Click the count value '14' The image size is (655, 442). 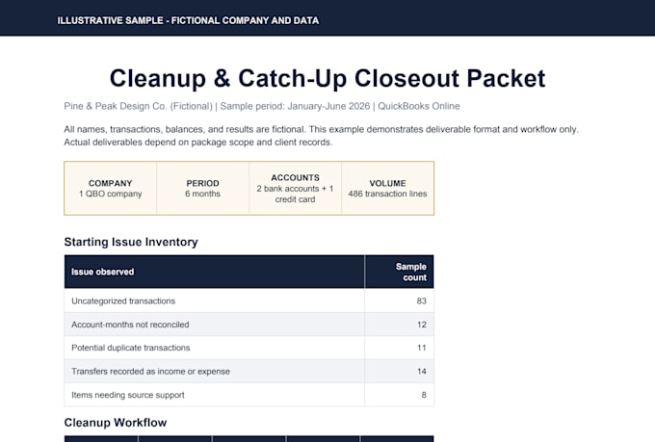coord(422,371)
